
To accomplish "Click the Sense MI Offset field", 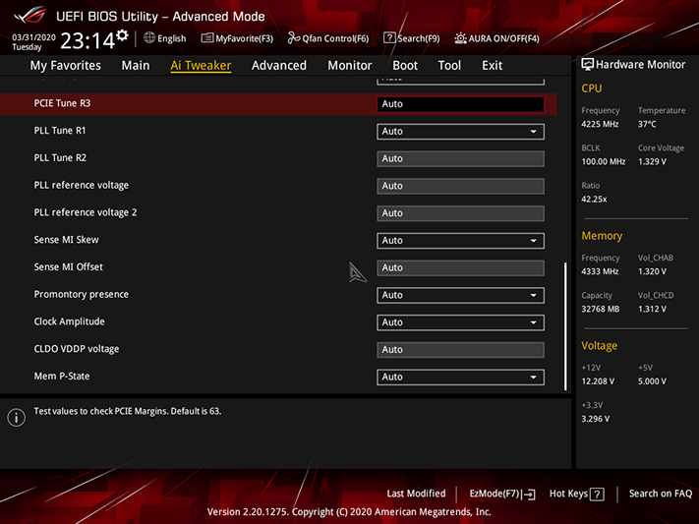I will click(460, 268).
